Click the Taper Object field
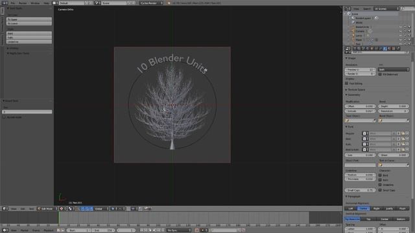Image resolution: width=415 pixels, height=233 pixels. click(361, 120)
